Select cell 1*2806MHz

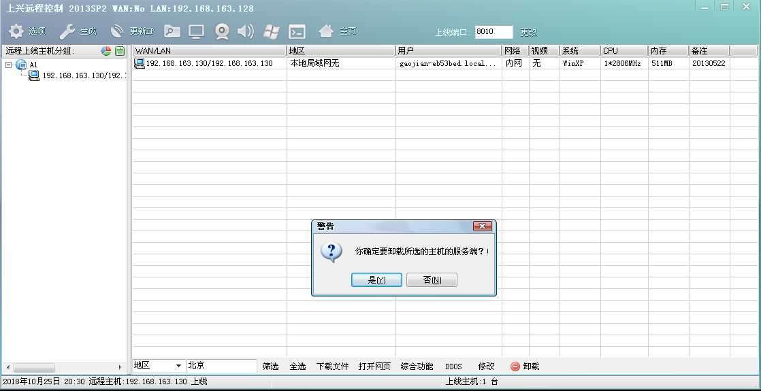pyautogui.click(x=623, y=63)
